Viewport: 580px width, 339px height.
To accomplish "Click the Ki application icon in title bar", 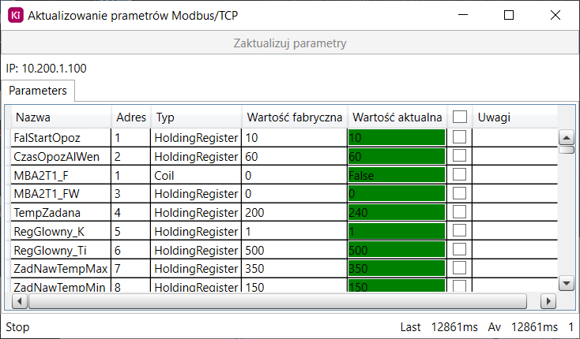I will tap(16, 15).
